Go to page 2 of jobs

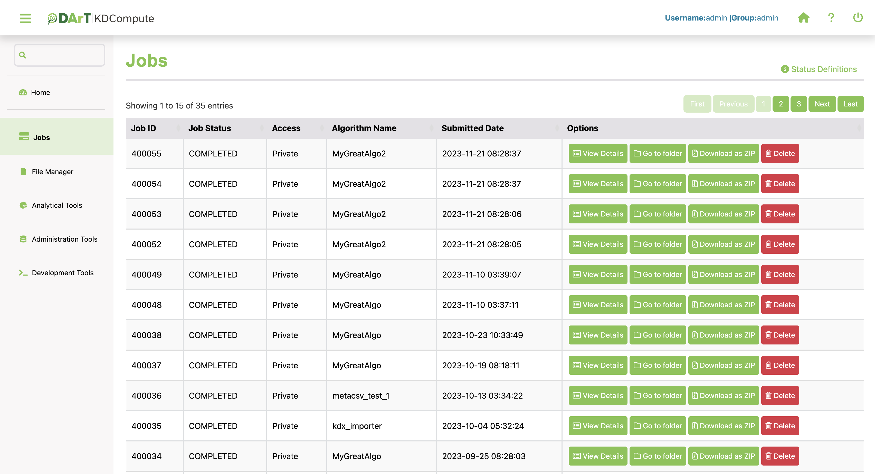[x=781, y=104]
